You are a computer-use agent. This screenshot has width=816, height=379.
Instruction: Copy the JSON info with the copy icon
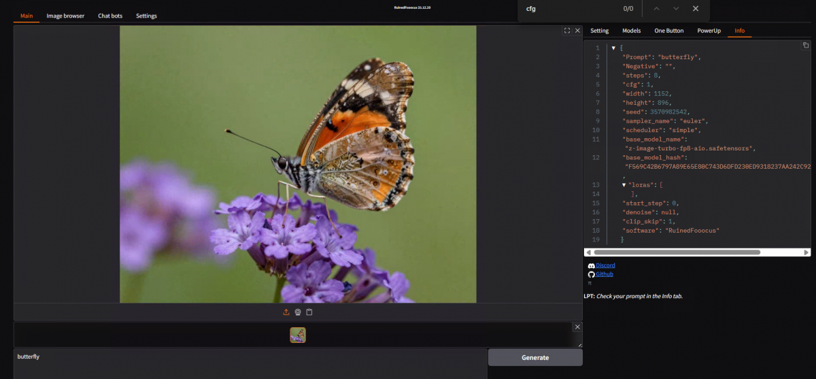click(x=806, y=46)
